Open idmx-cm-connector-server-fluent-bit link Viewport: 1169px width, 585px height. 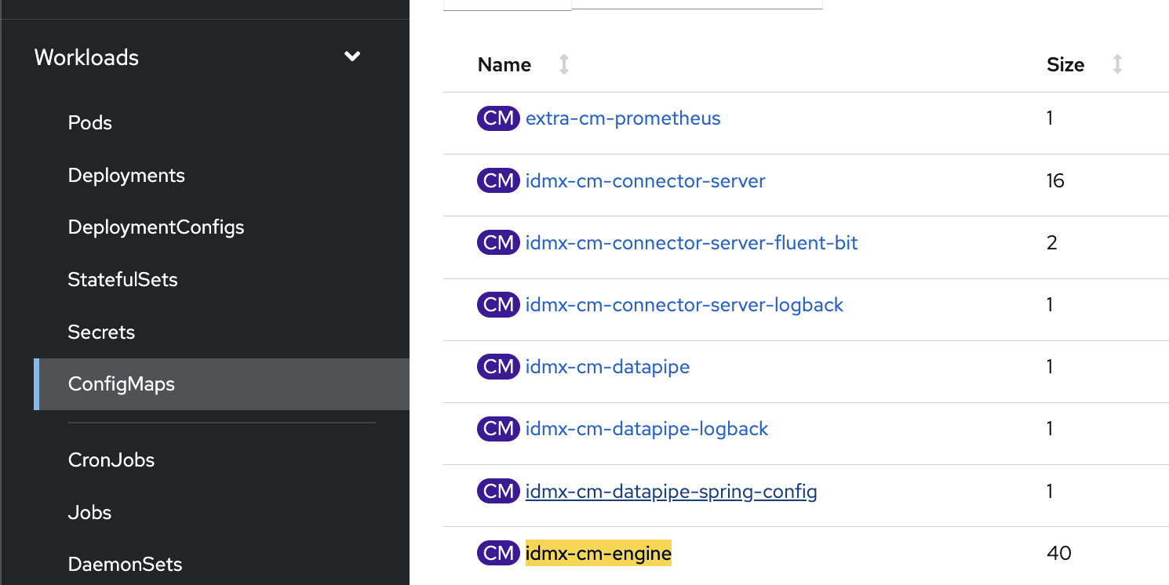[x=692, y=242]
